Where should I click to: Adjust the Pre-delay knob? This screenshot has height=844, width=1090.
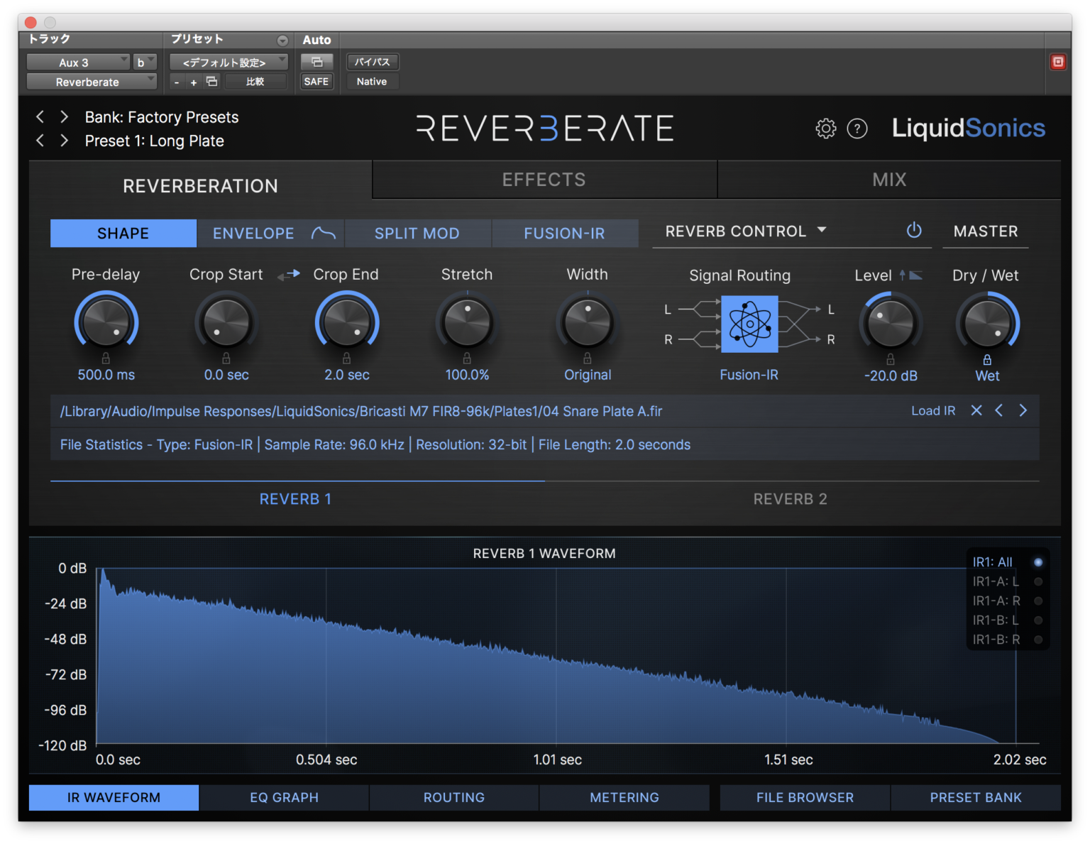106,321
